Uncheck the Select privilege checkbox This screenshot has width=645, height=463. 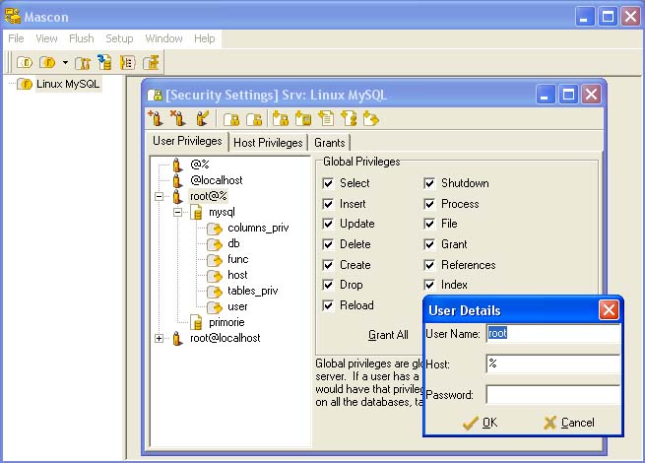click(x=329, y=183)
